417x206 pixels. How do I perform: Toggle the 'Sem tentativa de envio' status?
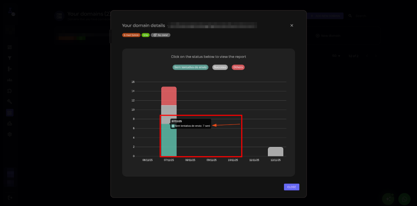pyautogui.click(x=190, y=67)
